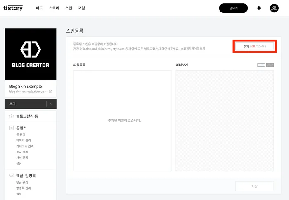Screen dimensions: 289x200
Task: Click the 추가 (0B/20MB) upload button
Action: pos(255,47)
